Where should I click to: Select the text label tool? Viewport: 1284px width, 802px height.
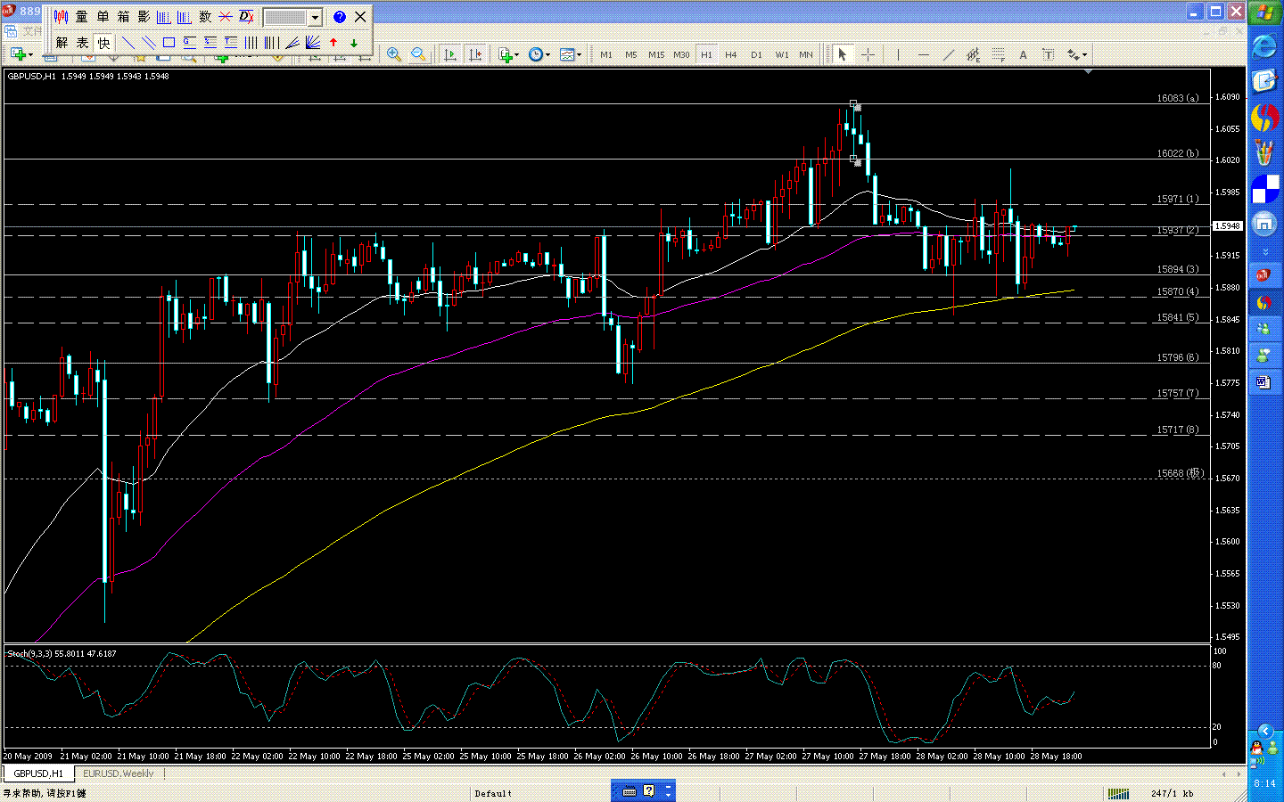[1048, 54]
